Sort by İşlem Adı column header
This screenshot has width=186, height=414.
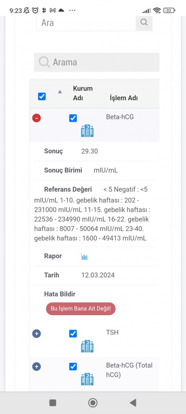click(x=124, y=98)
